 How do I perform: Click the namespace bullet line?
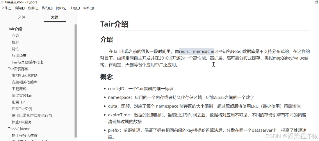click(x=181, y=97)
